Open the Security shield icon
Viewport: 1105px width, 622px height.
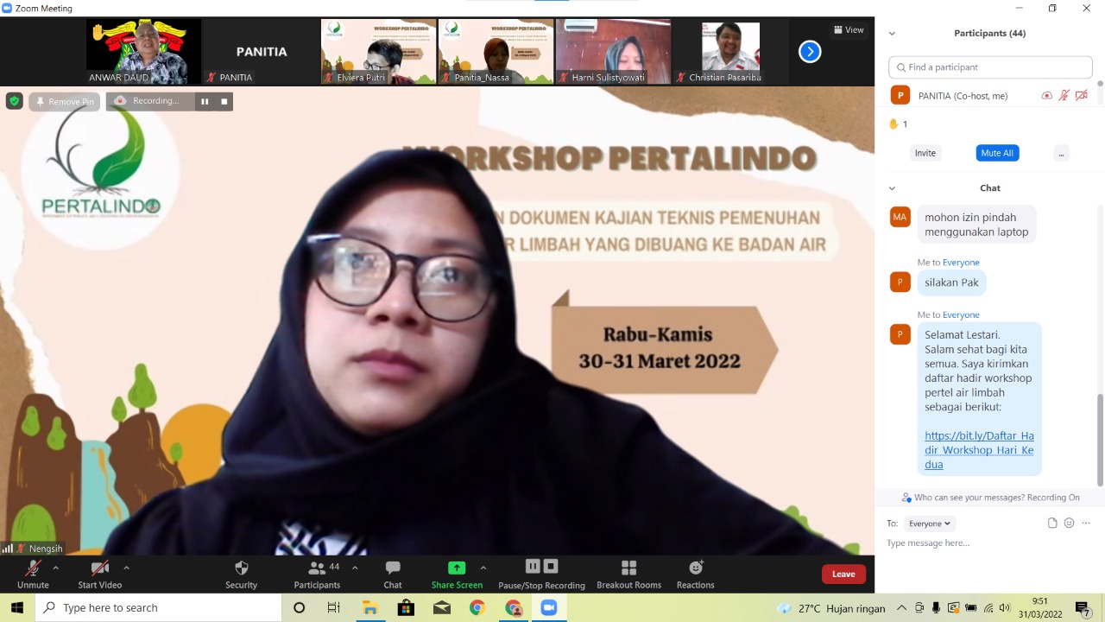point(241,568)
